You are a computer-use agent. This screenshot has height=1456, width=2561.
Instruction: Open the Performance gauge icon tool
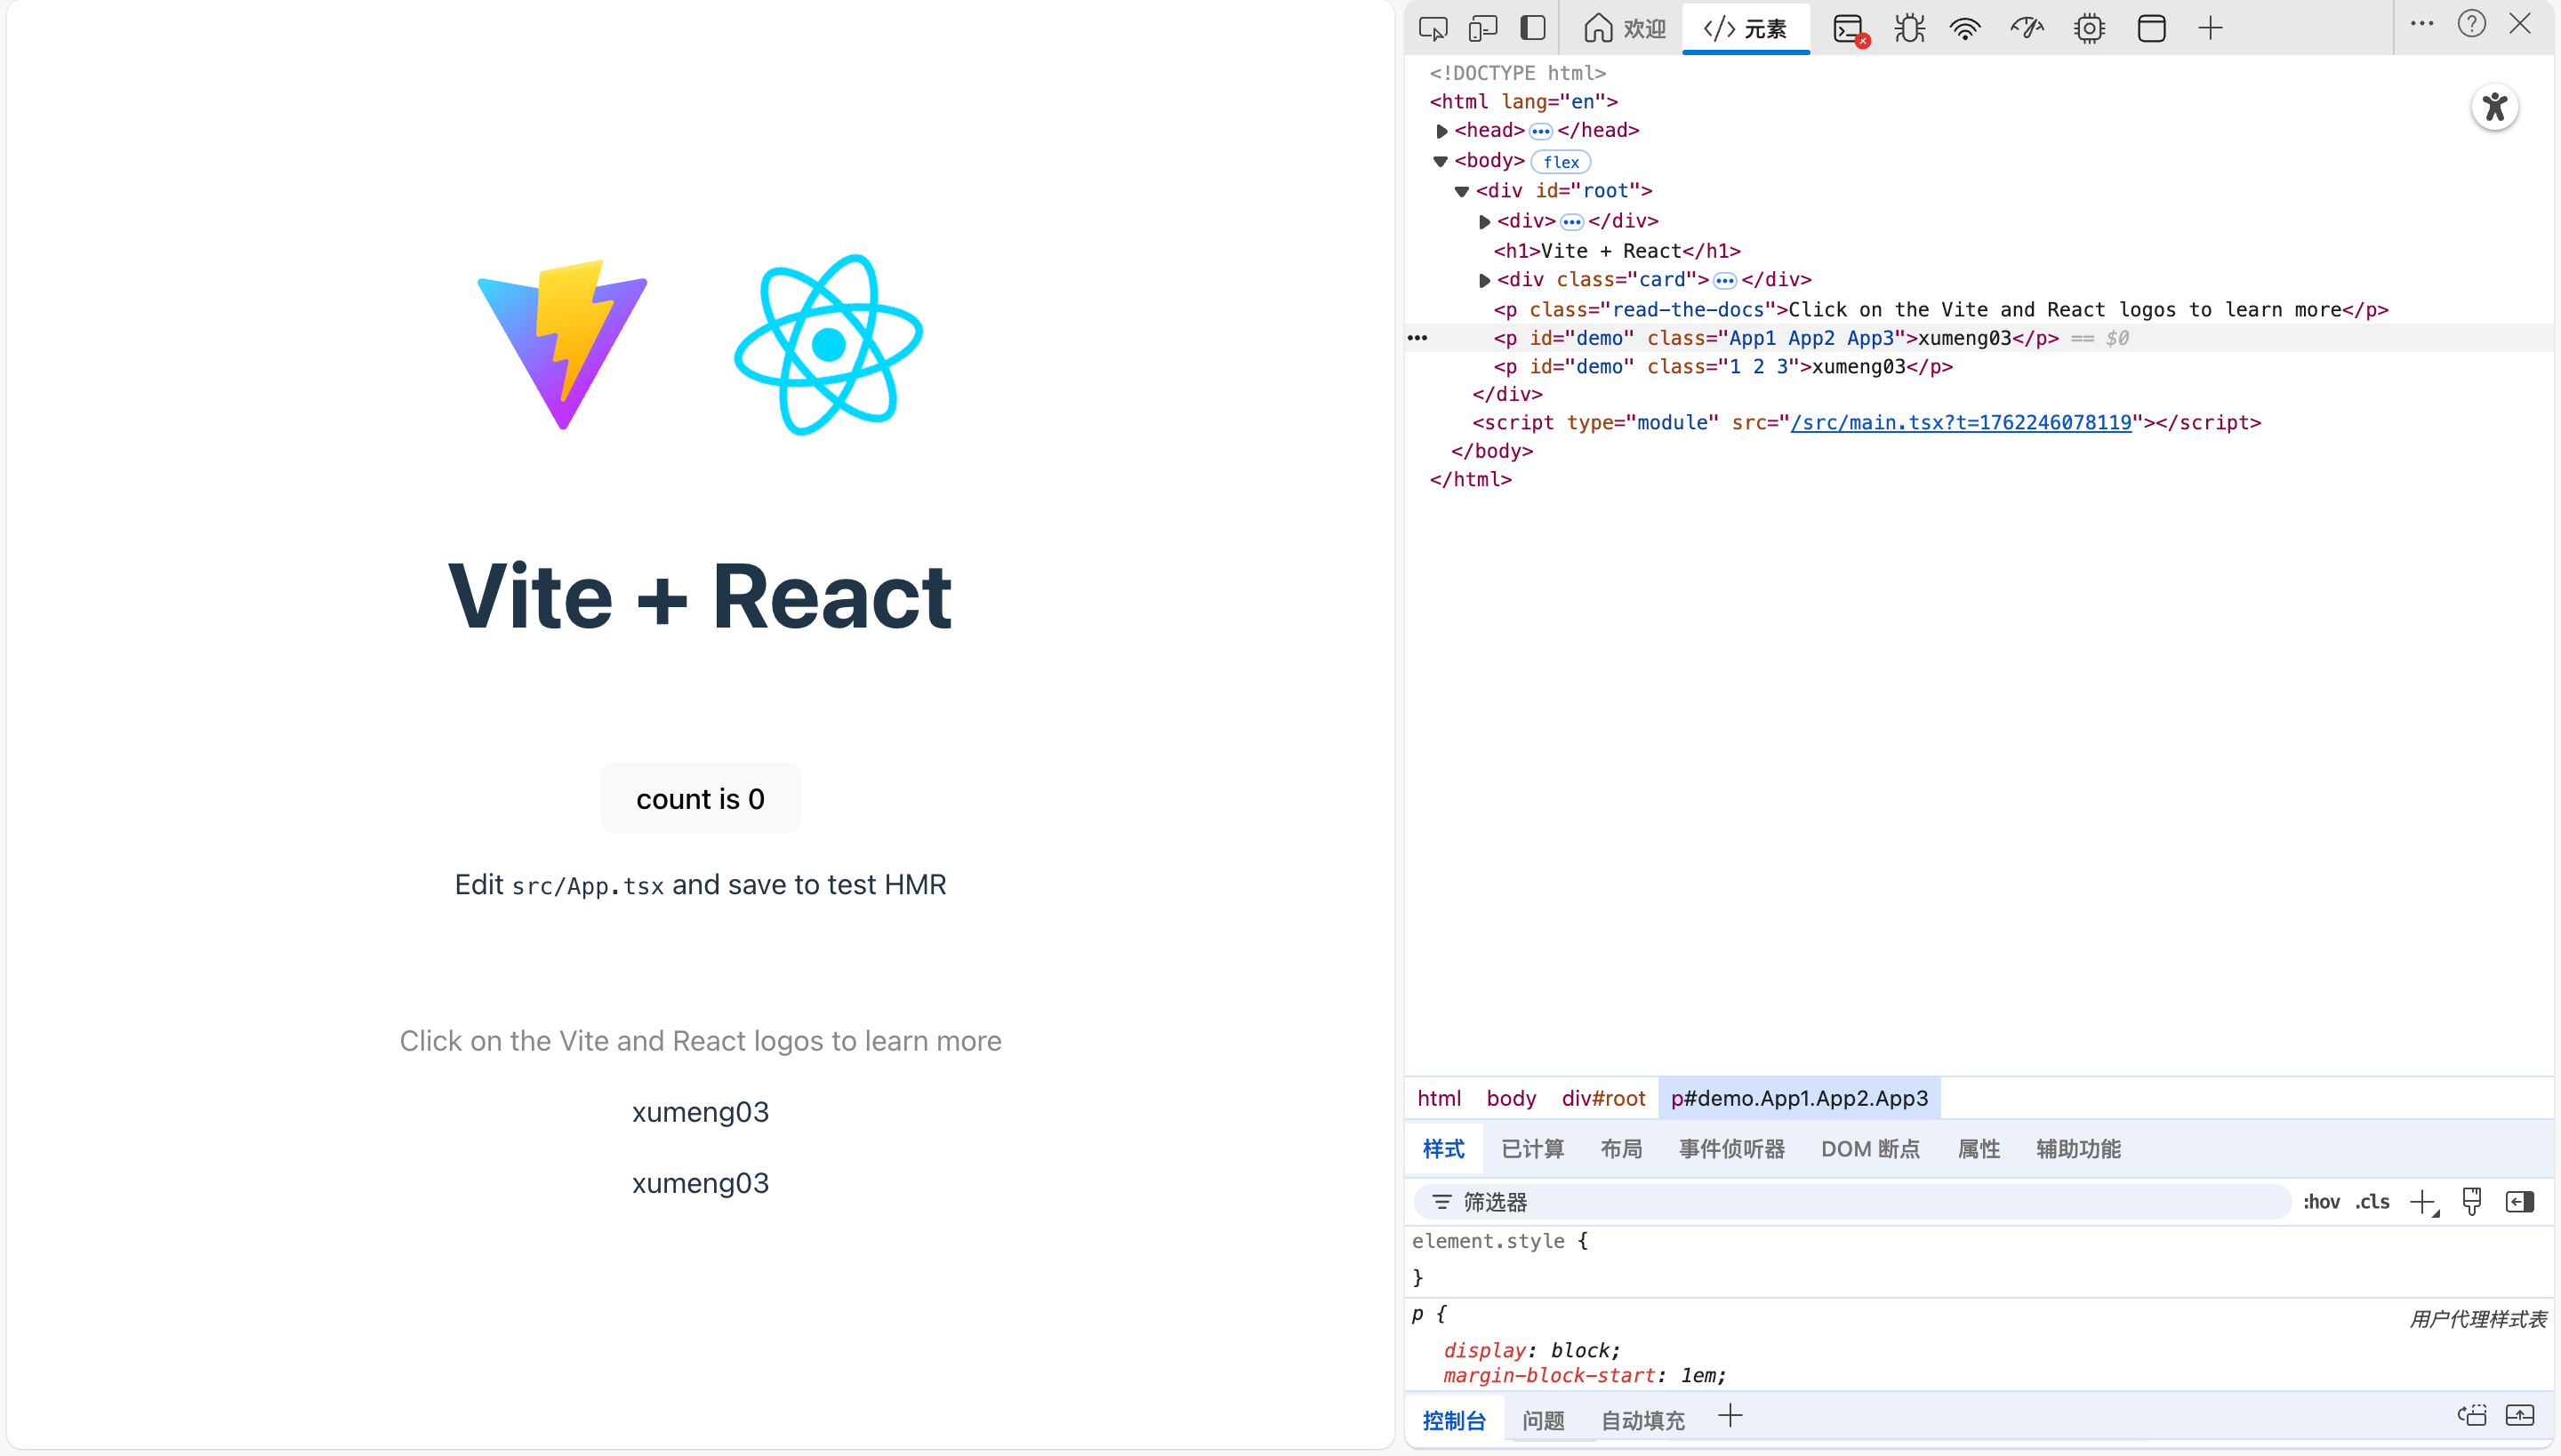pos(2027,28)
